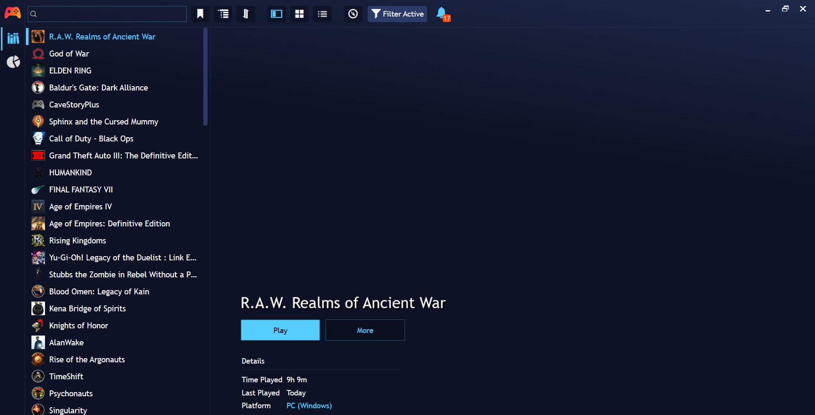Play R.A.W. Realms of Ancient War

(280, 330)
